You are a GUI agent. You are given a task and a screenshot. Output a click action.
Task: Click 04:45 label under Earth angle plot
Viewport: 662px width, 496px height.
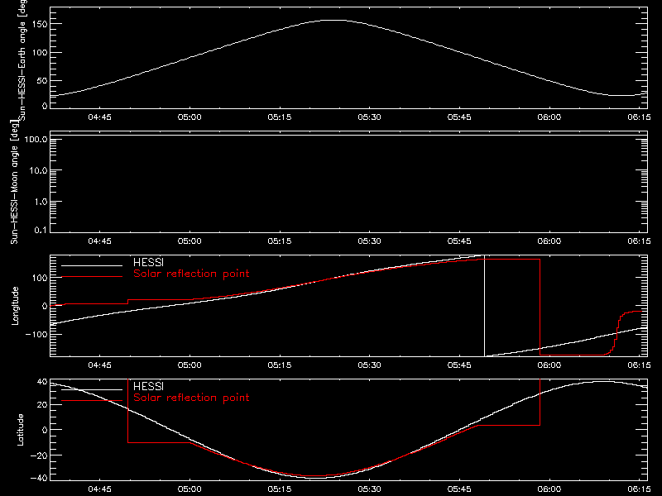[99, 117]
